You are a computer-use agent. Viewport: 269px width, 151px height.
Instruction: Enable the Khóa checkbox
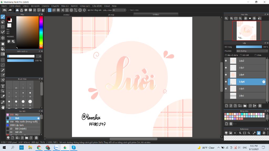click(x=255, y=55)
